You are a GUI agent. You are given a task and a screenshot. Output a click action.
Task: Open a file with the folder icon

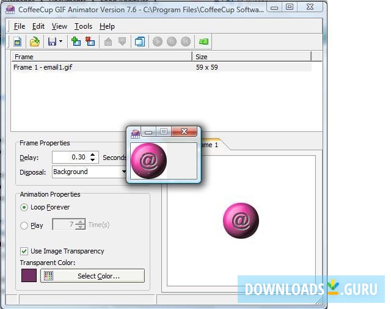coord(35,42)
